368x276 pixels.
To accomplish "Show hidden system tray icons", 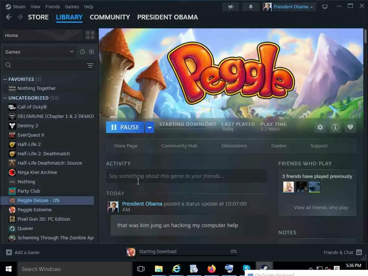I will coord(311,268).
